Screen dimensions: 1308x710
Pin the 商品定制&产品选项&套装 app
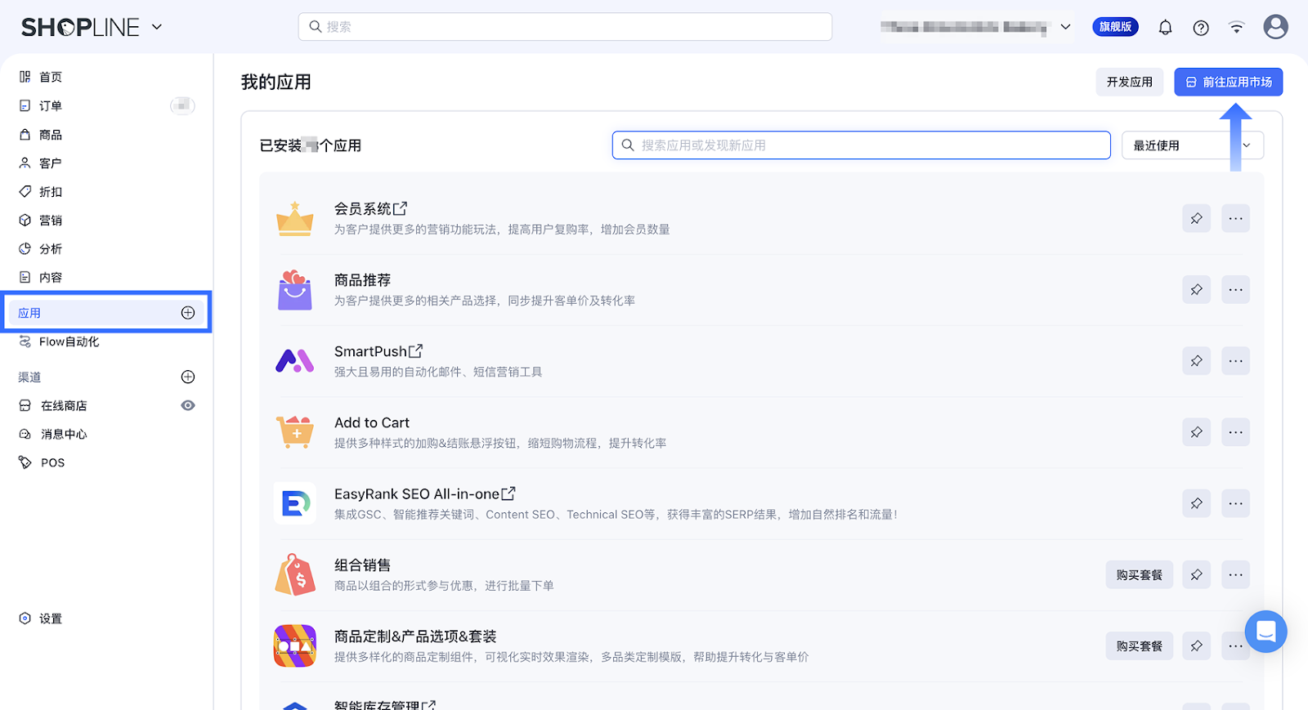1196,645
